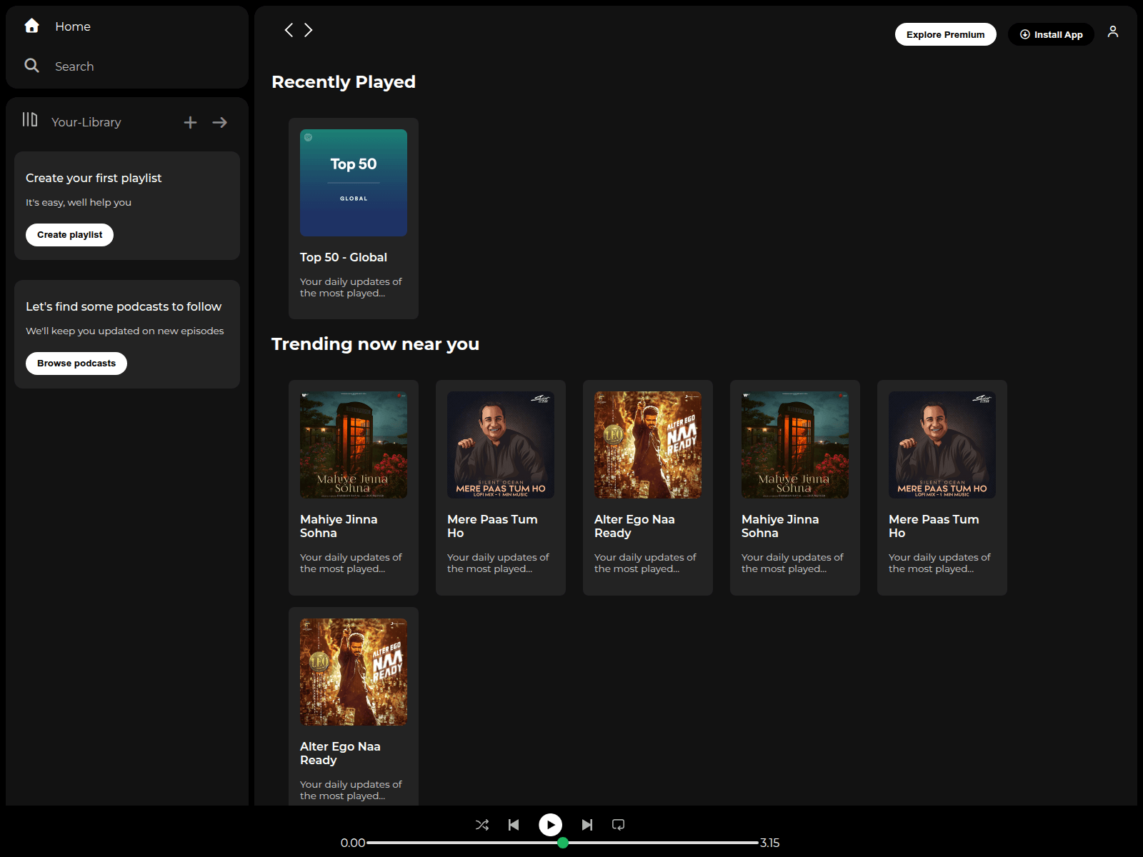Open the Top 50 - Global title

tap(344, 257)
